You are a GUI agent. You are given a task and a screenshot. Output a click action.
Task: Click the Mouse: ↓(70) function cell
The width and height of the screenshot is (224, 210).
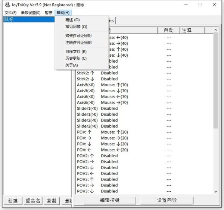pos(114,91)
